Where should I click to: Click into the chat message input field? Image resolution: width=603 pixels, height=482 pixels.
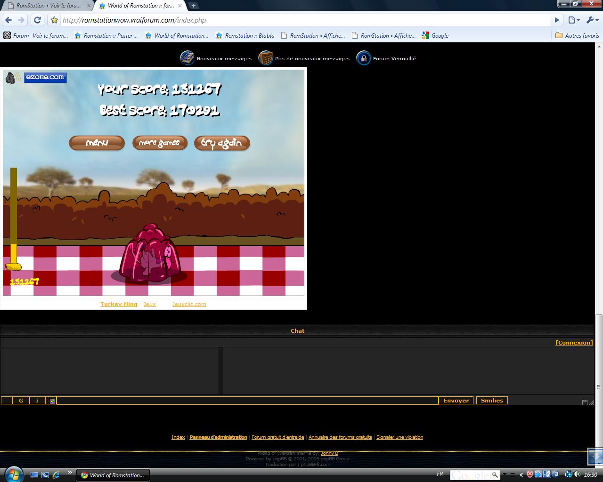pyautogui.click(x=247, y=401)
